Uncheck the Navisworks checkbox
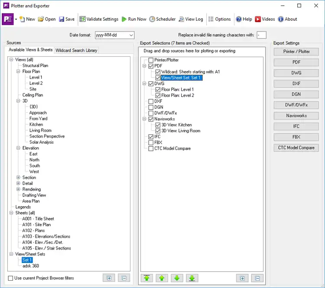Image resolution: width=325 pixels, height=288 pixels. pyautogui.click(x=151, y=119)
